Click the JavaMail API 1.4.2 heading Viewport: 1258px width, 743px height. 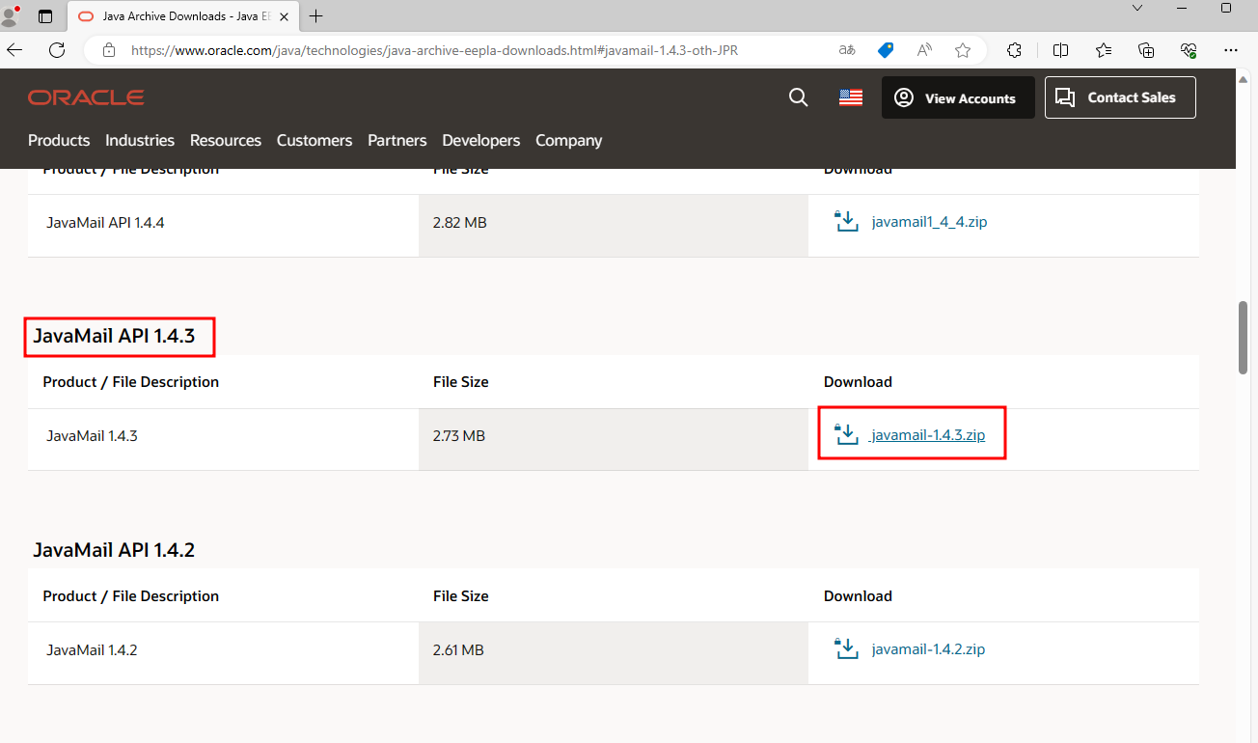(x=114, y=550)
